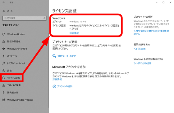Click プロダクト キーの変更 link
The height and width of the screenshot is (113, 174).
[x=67, y=56]
